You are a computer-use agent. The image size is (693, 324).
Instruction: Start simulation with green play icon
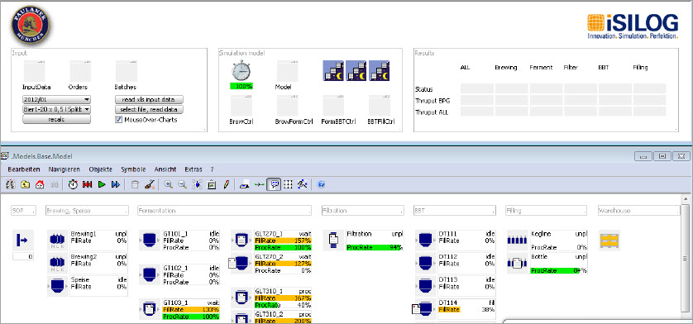point(102,185)
